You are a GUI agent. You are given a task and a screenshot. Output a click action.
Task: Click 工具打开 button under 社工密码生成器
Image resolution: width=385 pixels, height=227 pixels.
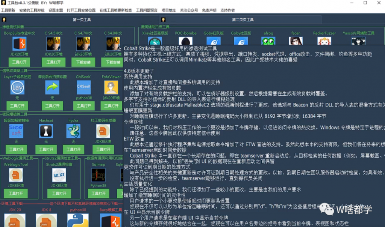[103, 150]
